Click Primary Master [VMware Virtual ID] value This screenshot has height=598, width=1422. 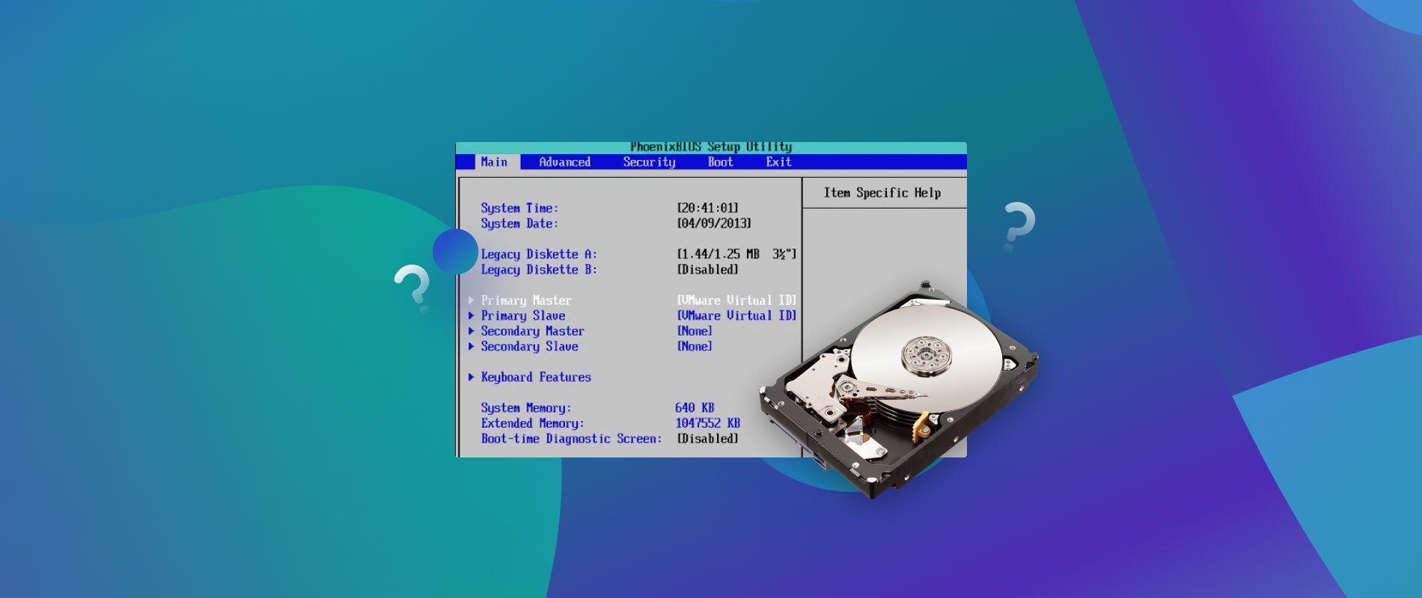[737, 300]
